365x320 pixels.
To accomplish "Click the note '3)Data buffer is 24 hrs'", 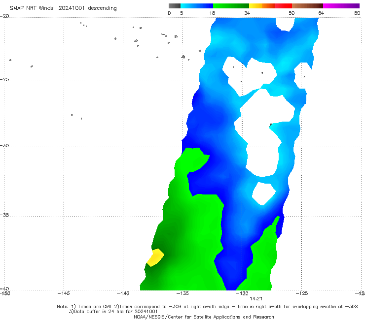I will click(x=113, y=312).
